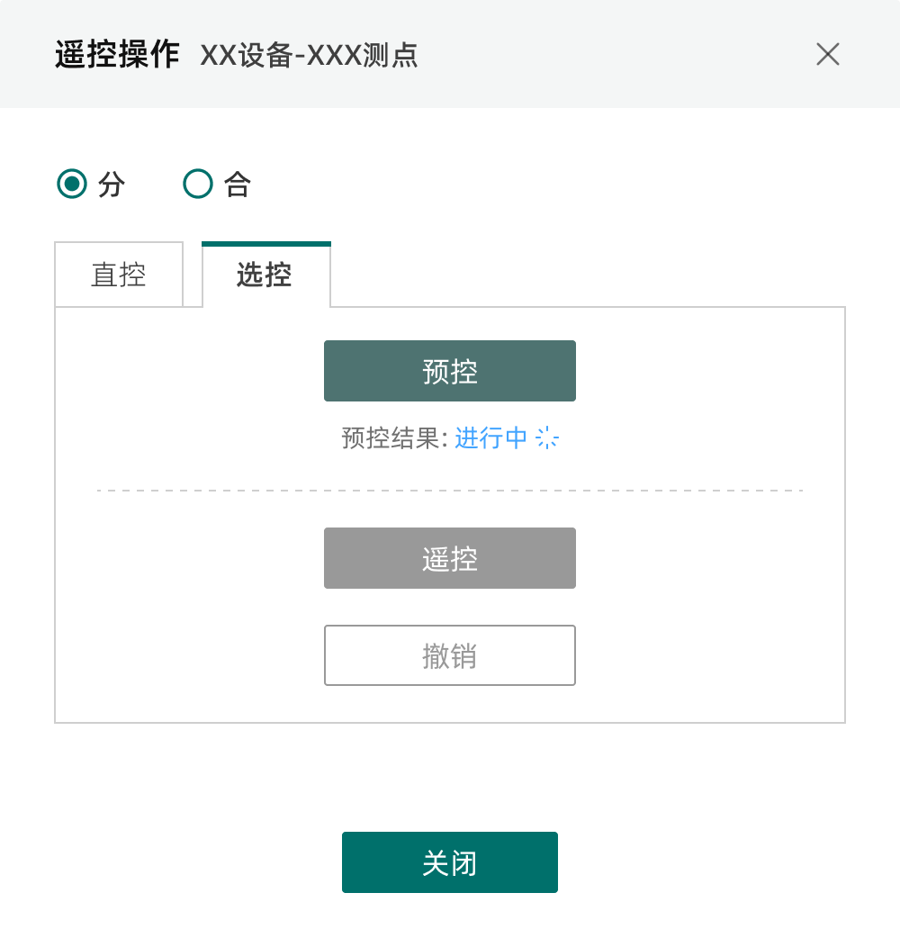Click the XX设备-XXX测点 subtitle text
900x947 pixels.
coord(309,56)
